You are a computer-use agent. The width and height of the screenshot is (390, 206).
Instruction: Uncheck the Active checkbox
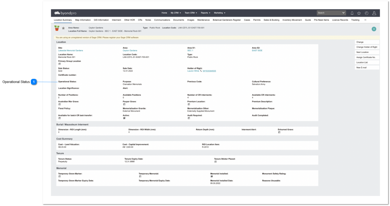click(x=124, y=118)
